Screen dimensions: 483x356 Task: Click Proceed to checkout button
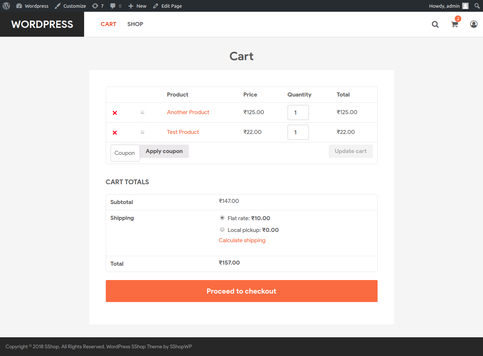pos(241,291)
